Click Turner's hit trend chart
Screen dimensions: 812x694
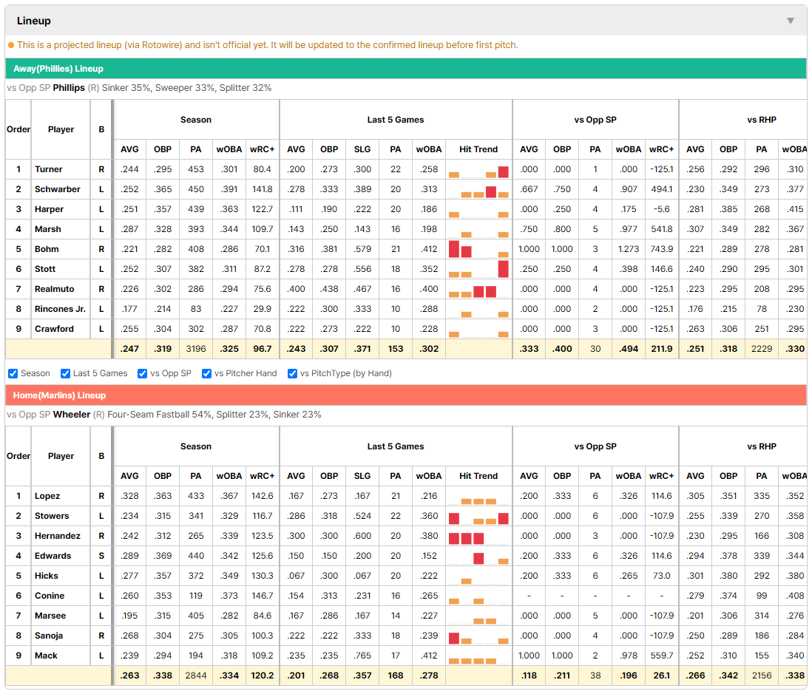[478, 170]
